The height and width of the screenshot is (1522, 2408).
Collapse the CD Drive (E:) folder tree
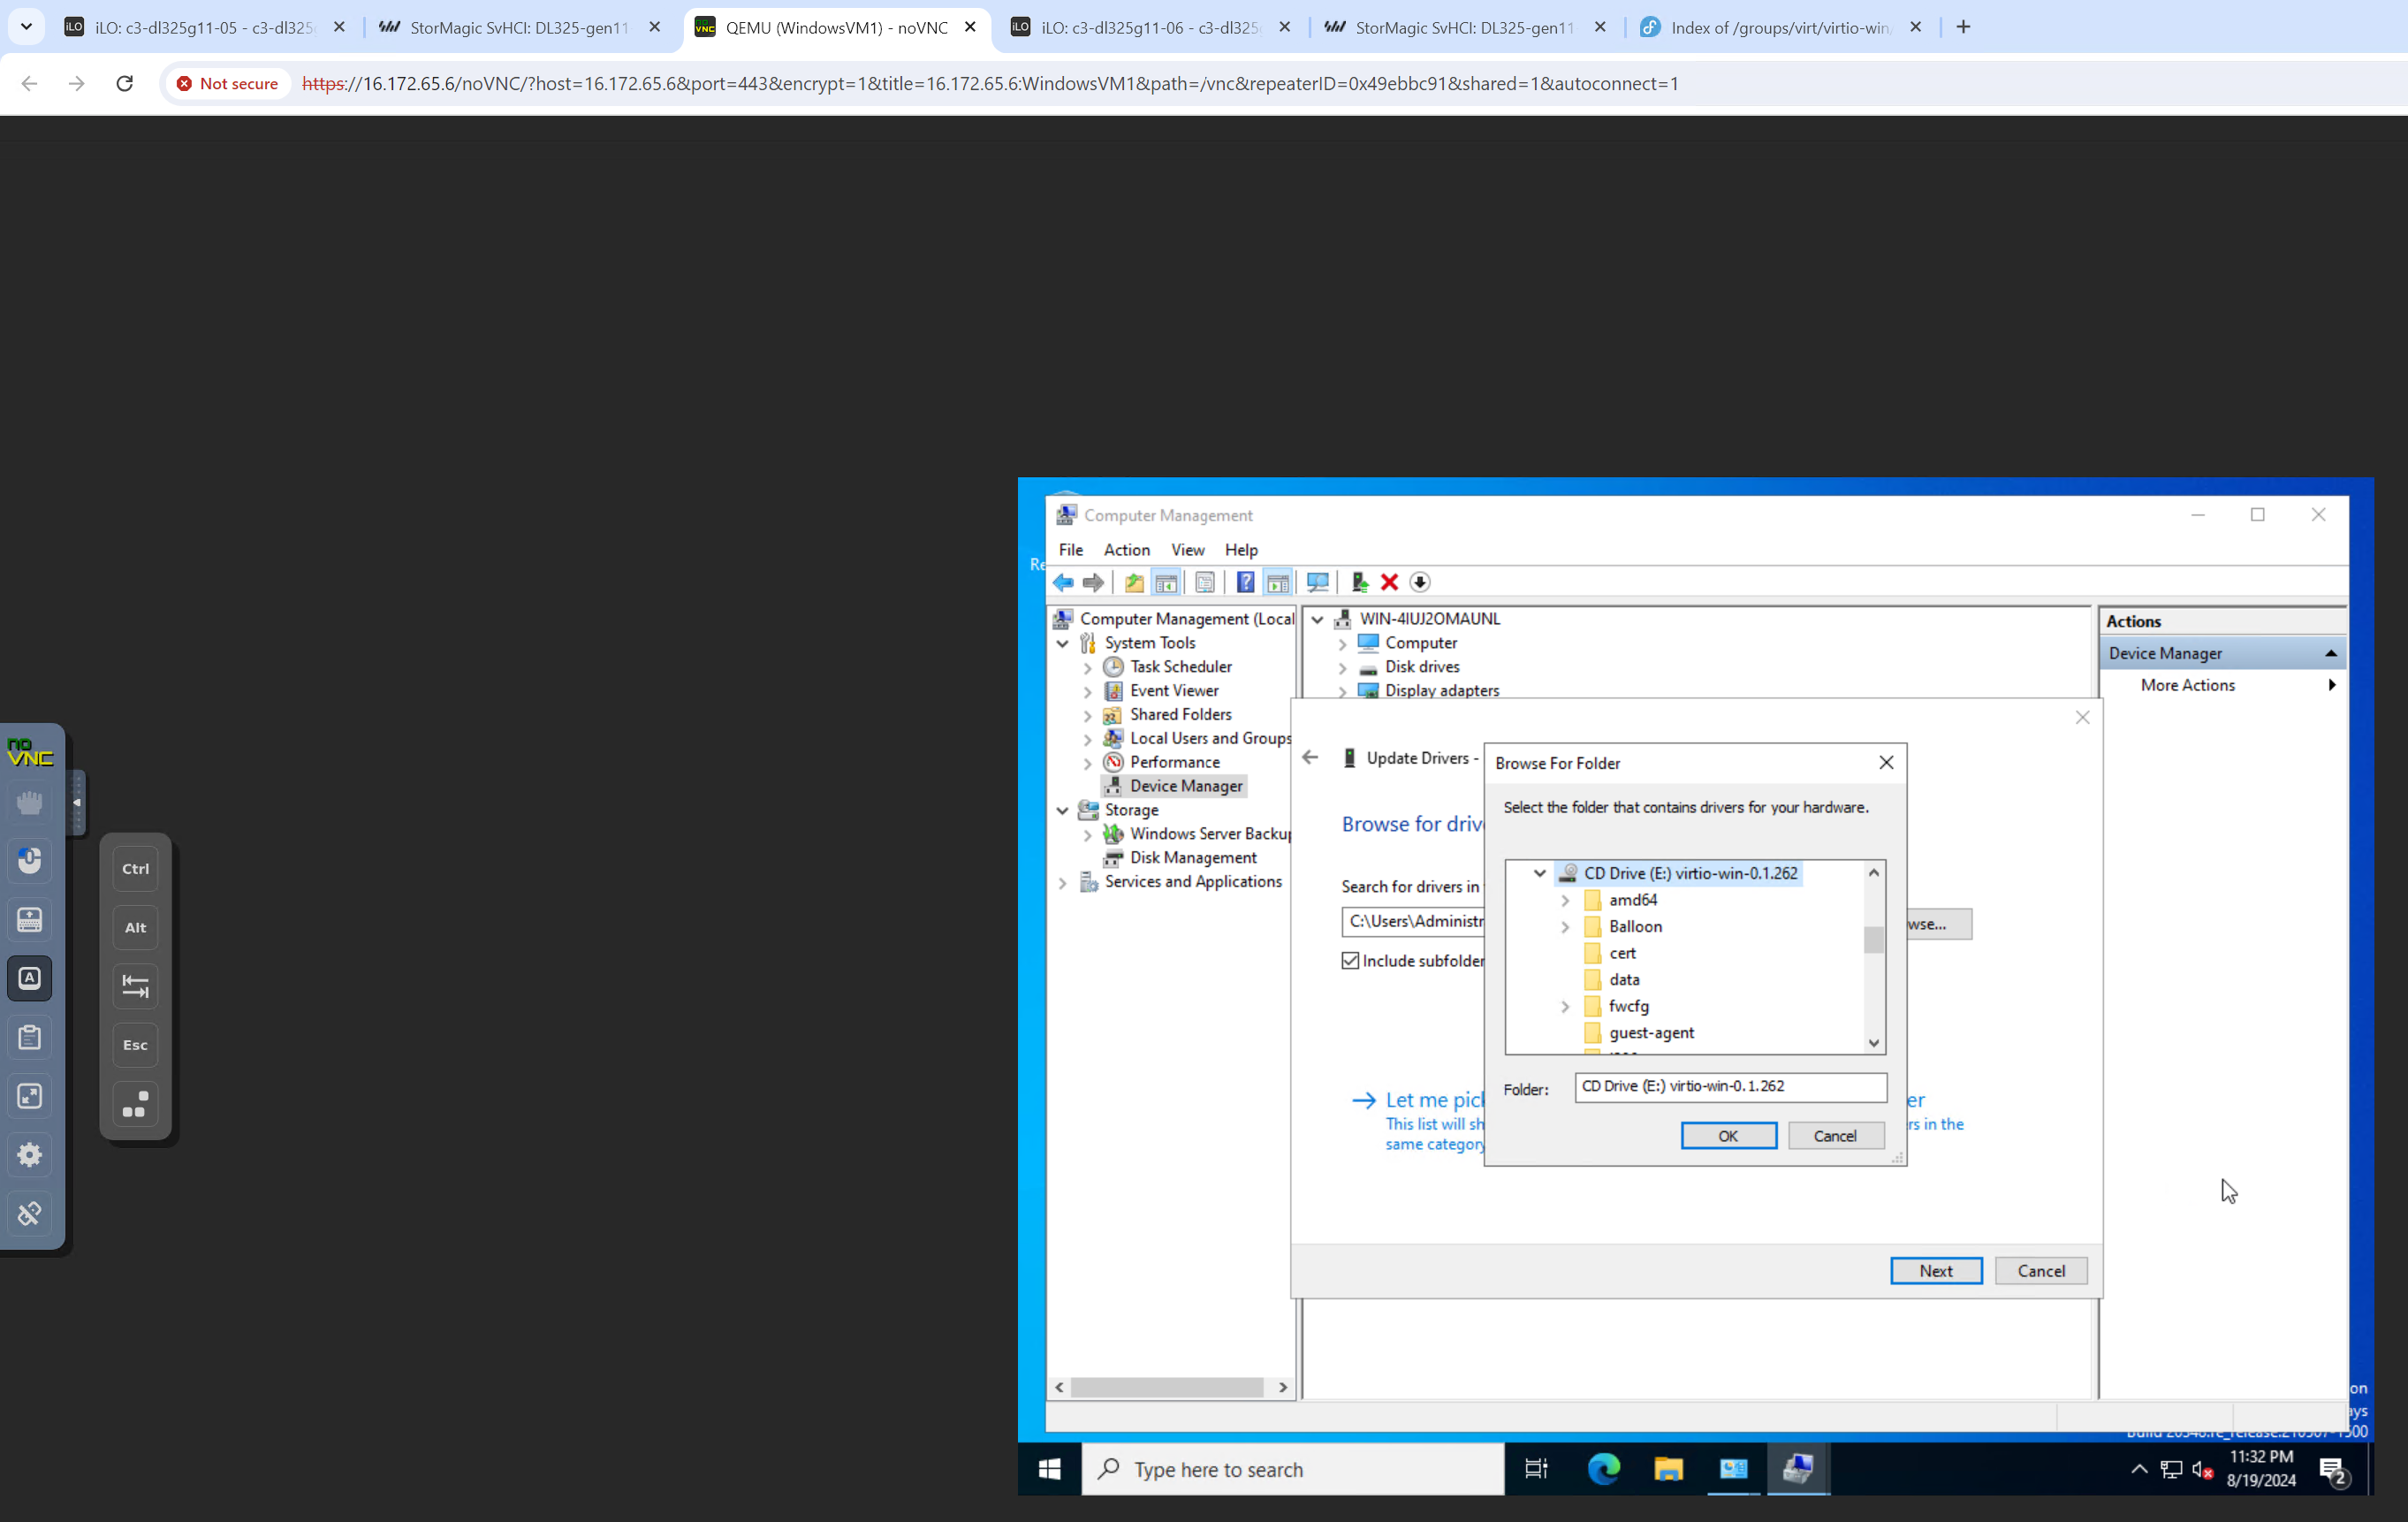click(1540, 873)
